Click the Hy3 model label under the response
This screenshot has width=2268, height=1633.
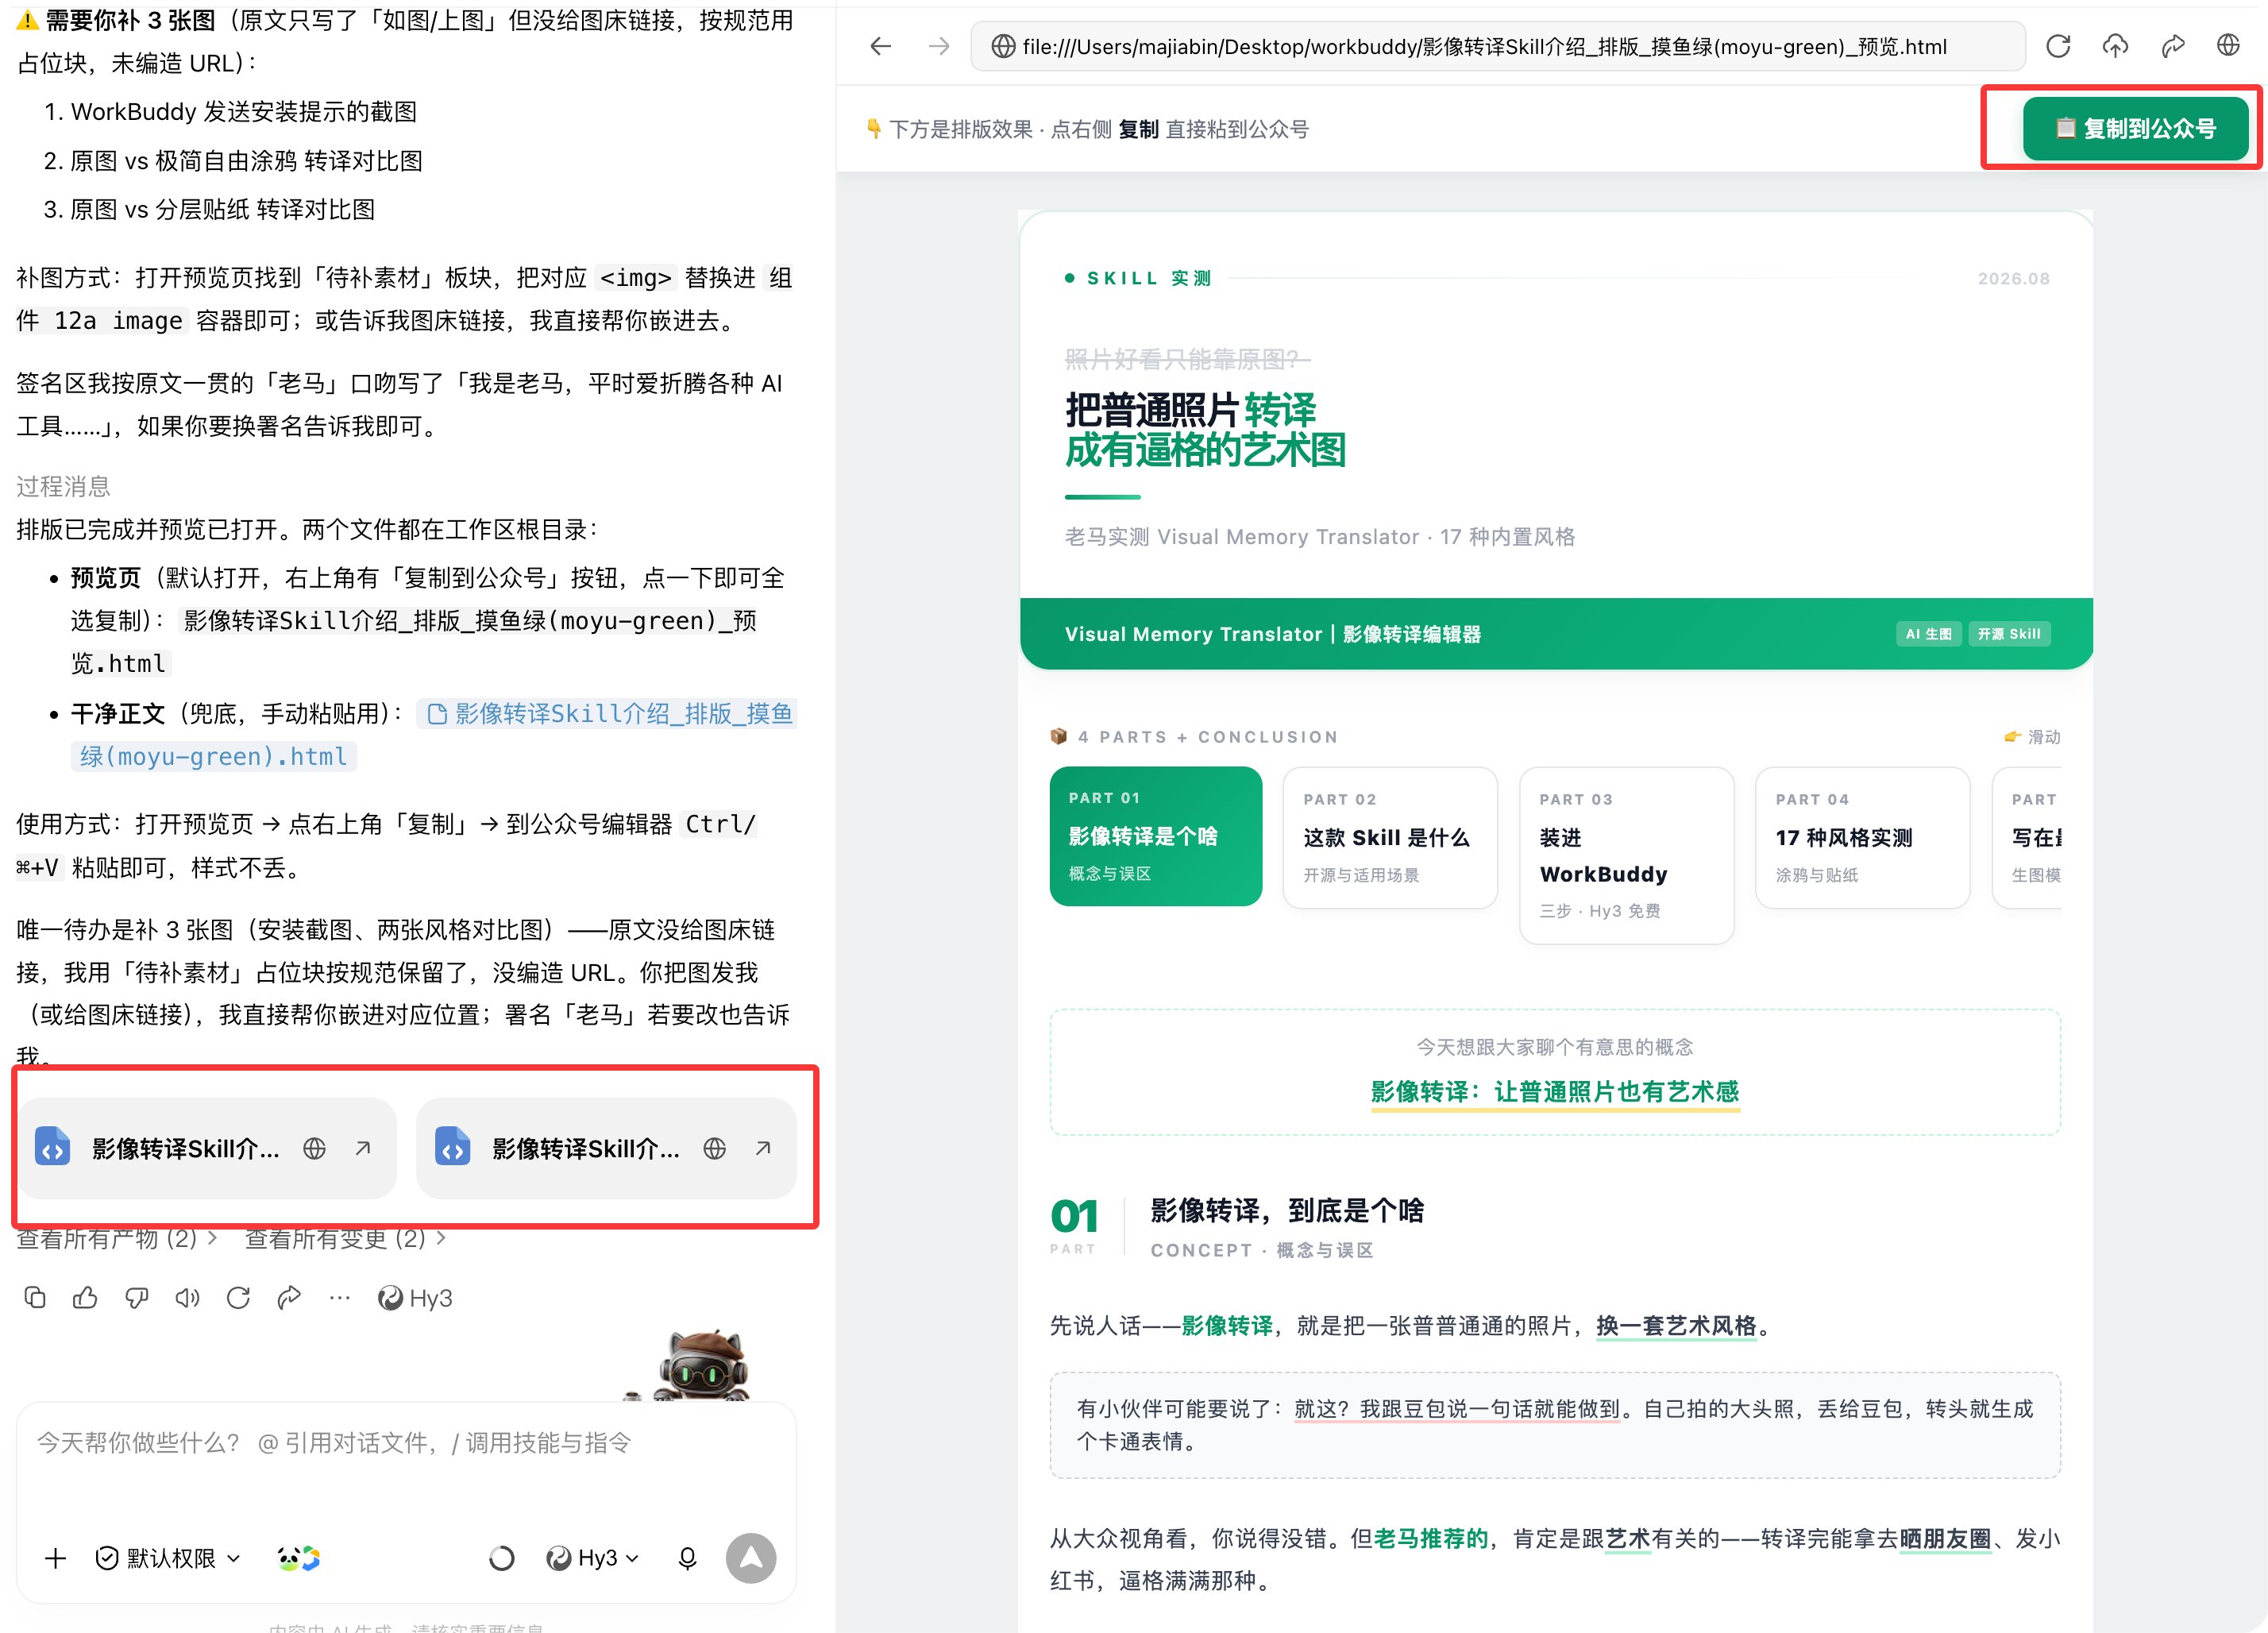coord(415,1298)
